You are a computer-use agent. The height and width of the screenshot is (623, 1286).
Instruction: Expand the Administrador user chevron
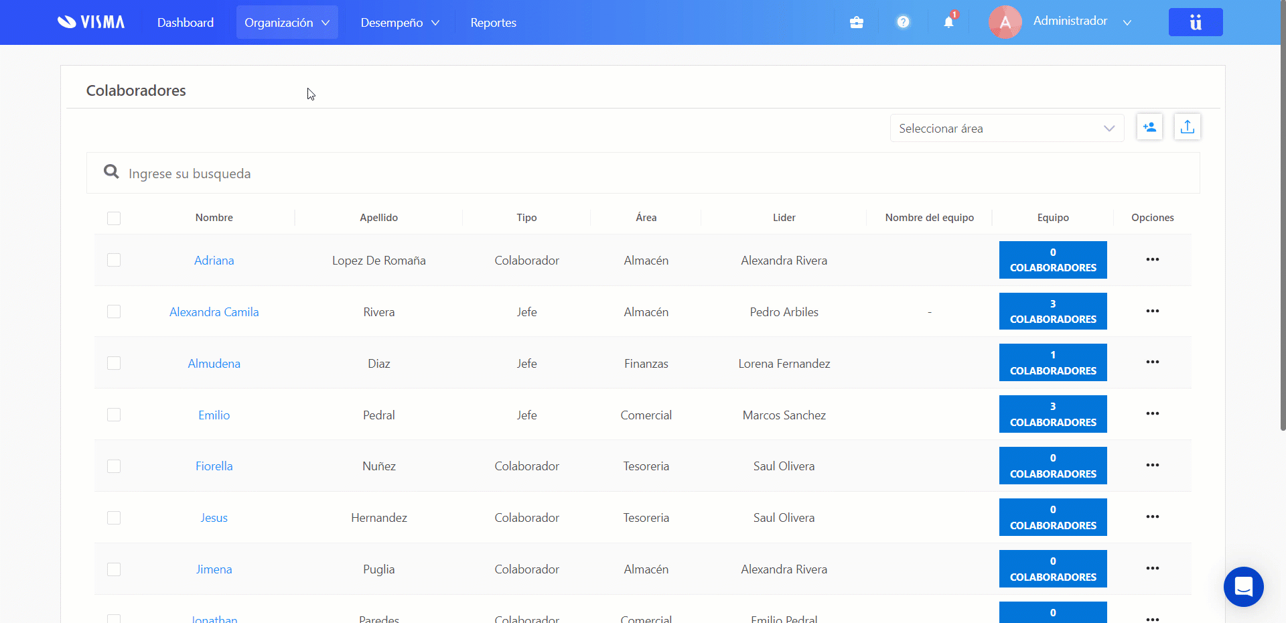(1127, 22)
